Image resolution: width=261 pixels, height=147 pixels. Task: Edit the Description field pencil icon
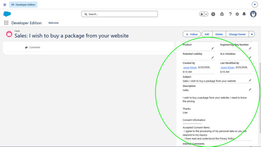tap(250, 90)
